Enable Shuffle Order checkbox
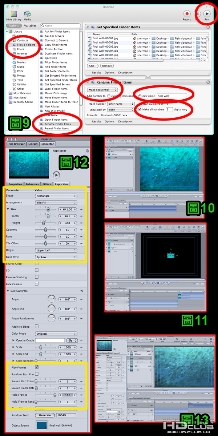The width and height of the screenshot is (218, 436). (x=37, y=263)
